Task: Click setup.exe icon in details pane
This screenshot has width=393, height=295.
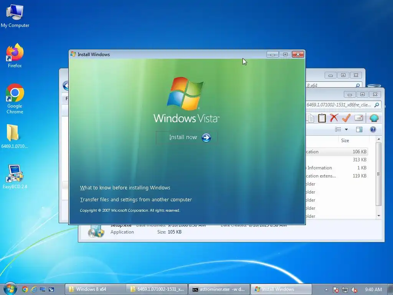Action: coord(96,231)
